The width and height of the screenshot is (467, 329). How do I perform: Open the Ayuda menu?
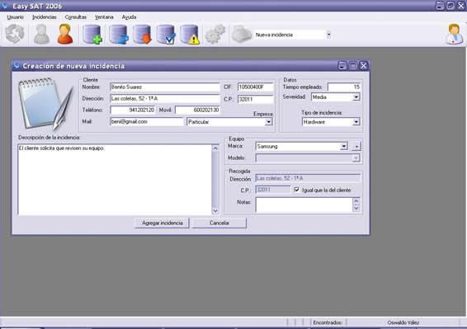[x=129, y=17]
